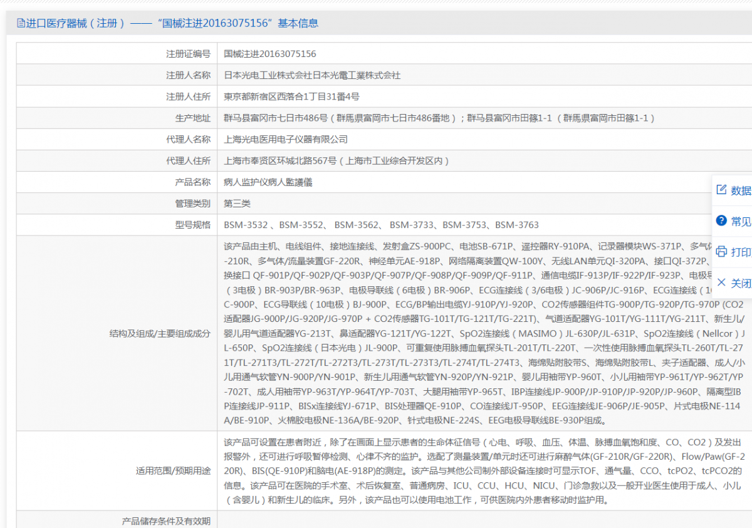752x528 pixels.
Task: Select the 适用范围/预期用途 label cell
Action: [x=117, y=470]
